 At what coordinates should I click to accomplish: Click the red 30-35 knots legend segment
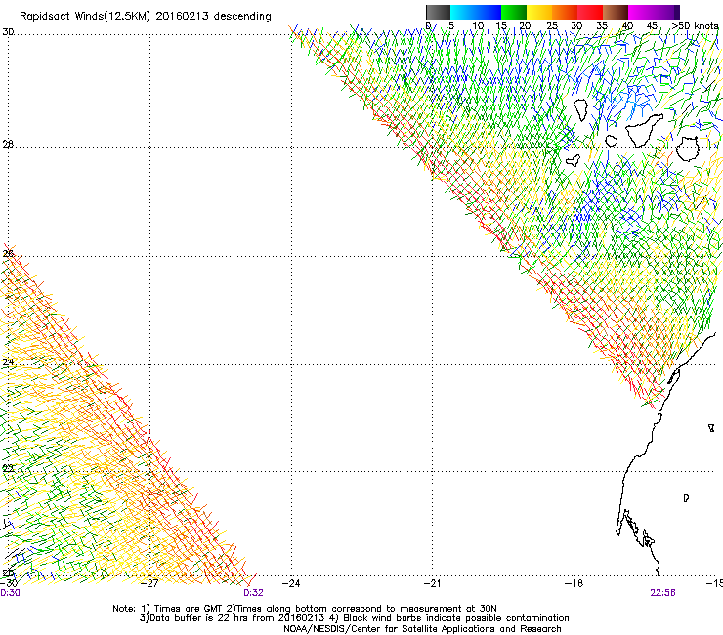590,12
